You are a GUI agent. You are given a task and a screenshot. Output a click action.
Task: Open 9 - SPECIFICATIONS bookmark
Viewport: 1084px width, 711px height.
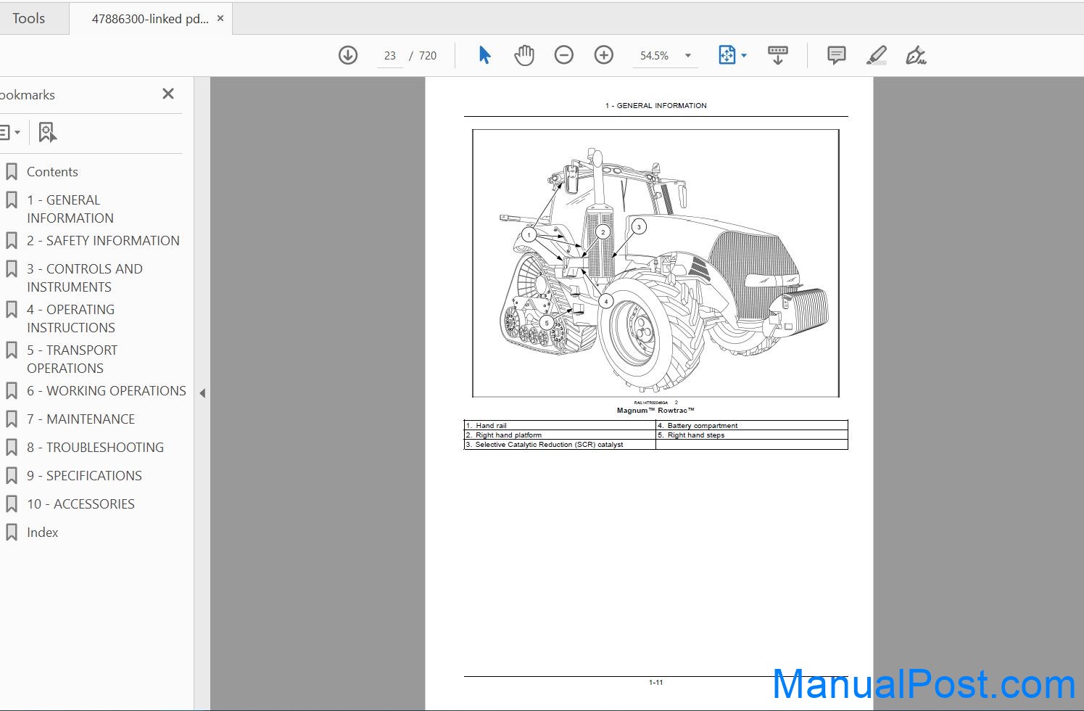[x=85, y=476]
